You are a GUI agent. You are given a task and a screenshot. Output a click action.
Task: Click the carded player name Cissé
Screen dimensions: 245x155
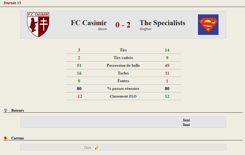(x=87, y=148)
